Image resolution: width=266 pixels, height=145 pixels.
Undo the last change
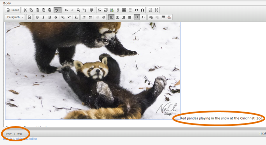tap(66, 10)
